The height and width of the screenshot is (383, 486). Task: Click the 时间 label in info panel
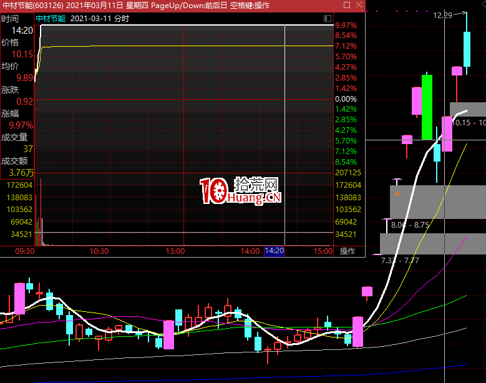[x=10, y=19]
